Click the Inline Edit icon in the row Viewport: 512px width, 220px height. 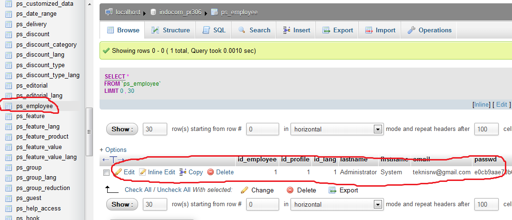[x=142, y=172]
